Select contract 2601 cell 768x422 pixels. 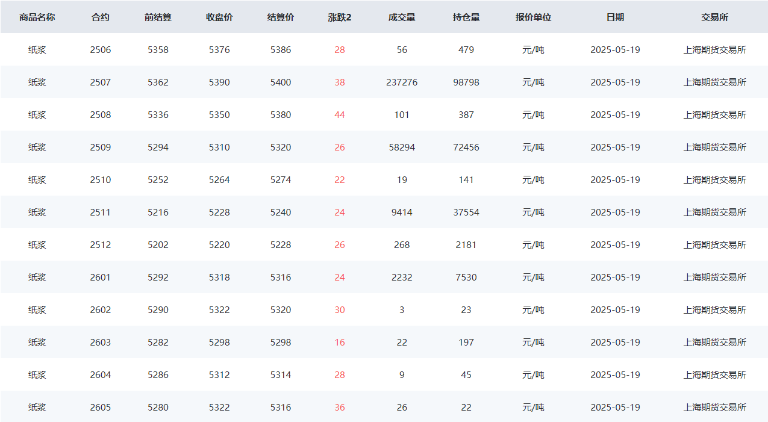101,278
